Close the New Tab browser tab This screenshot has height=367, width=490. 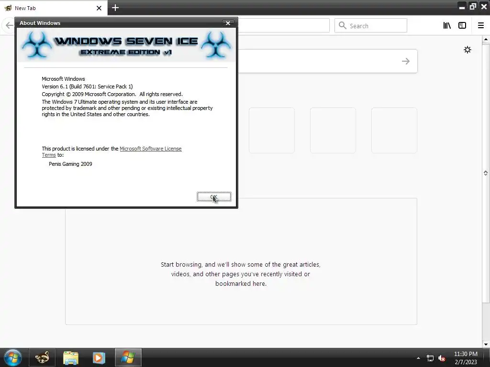[x=99, y=8]
